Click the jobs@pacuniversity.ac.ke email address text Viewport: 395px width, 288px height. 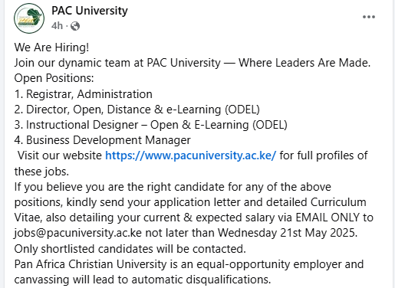click(x=77, y=233)
